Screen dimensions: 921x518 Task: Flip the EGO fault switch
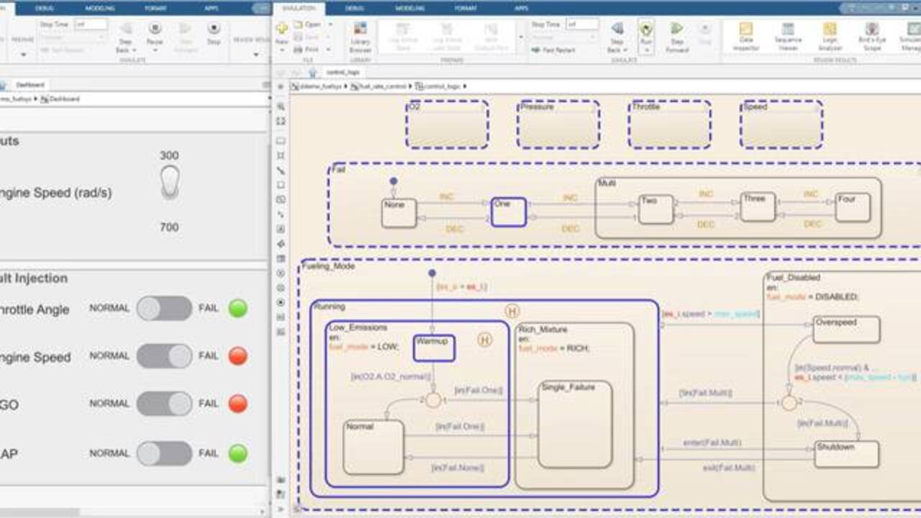[165, 404]
